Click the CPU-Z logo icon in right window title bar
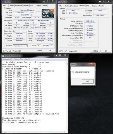The image size is (113, 134). (x=59, y=2)
